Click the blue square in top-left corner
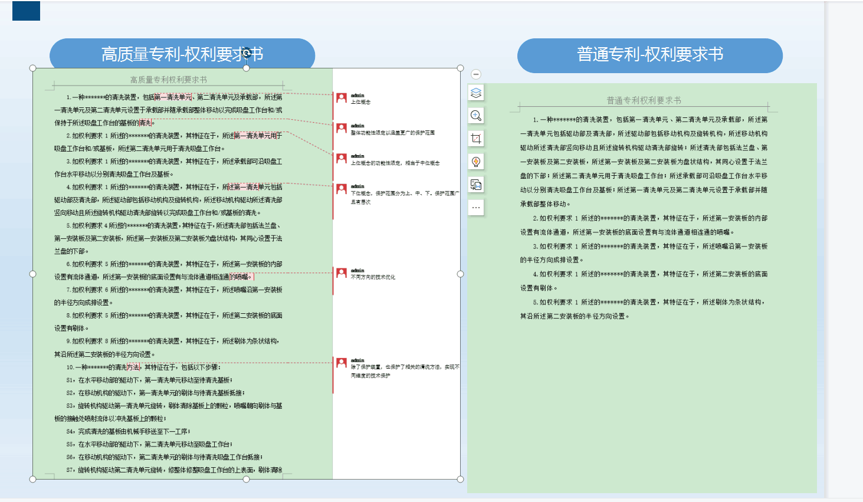This screenshot has height=502, width=863. click(26, 11)
